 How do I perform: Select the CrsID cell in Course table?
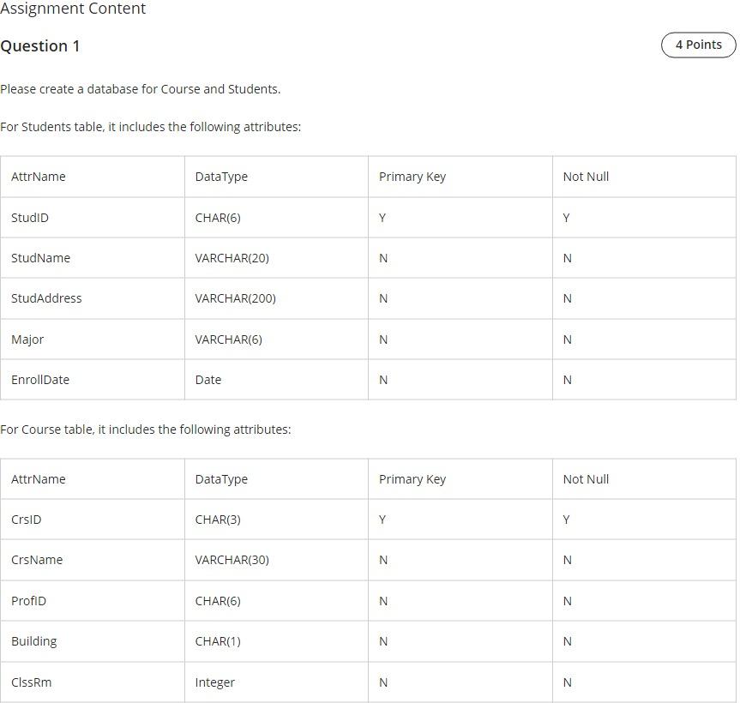[x=93, y=520]
